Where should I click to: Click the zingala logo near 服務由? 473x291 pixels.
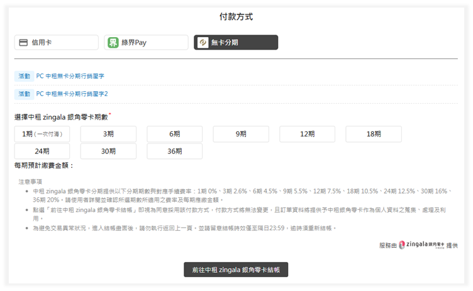[421, 245]
